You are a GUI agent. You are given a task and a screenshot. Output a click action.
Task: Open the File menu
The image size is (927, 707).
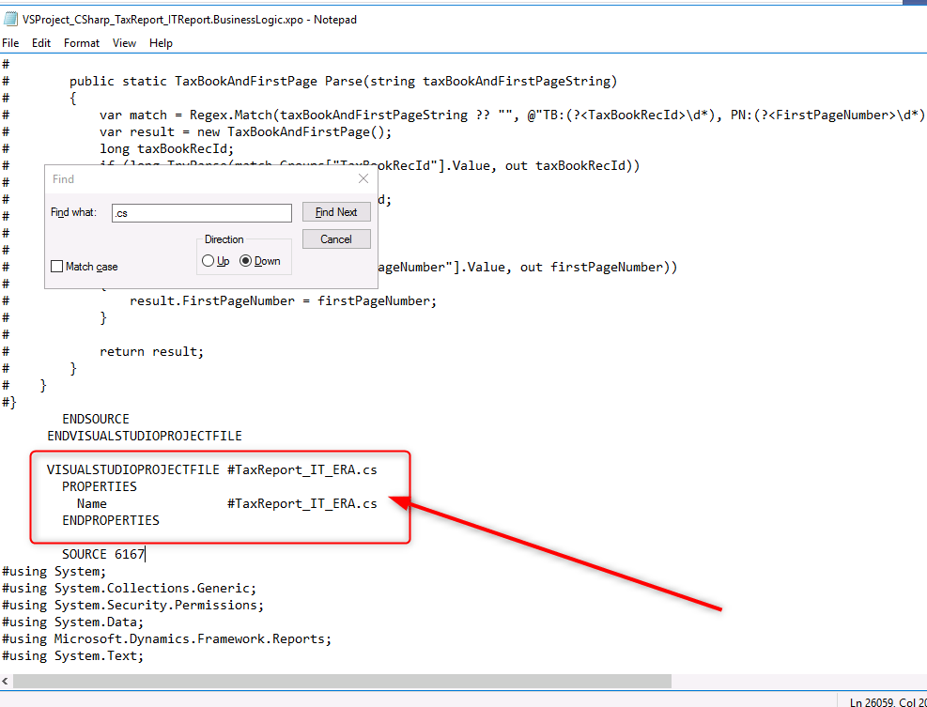[x=11, y=43]
